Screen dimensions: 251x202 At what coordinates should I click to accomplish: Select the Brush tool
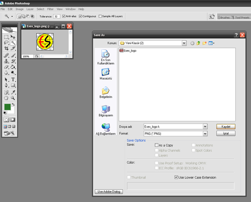tap(13, 55)
